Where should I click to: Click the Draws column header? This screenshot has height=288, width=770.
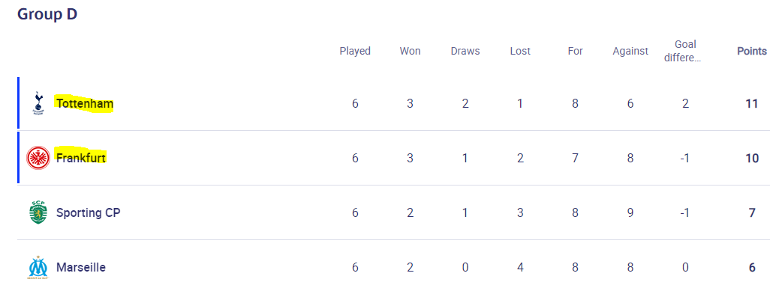465,51
